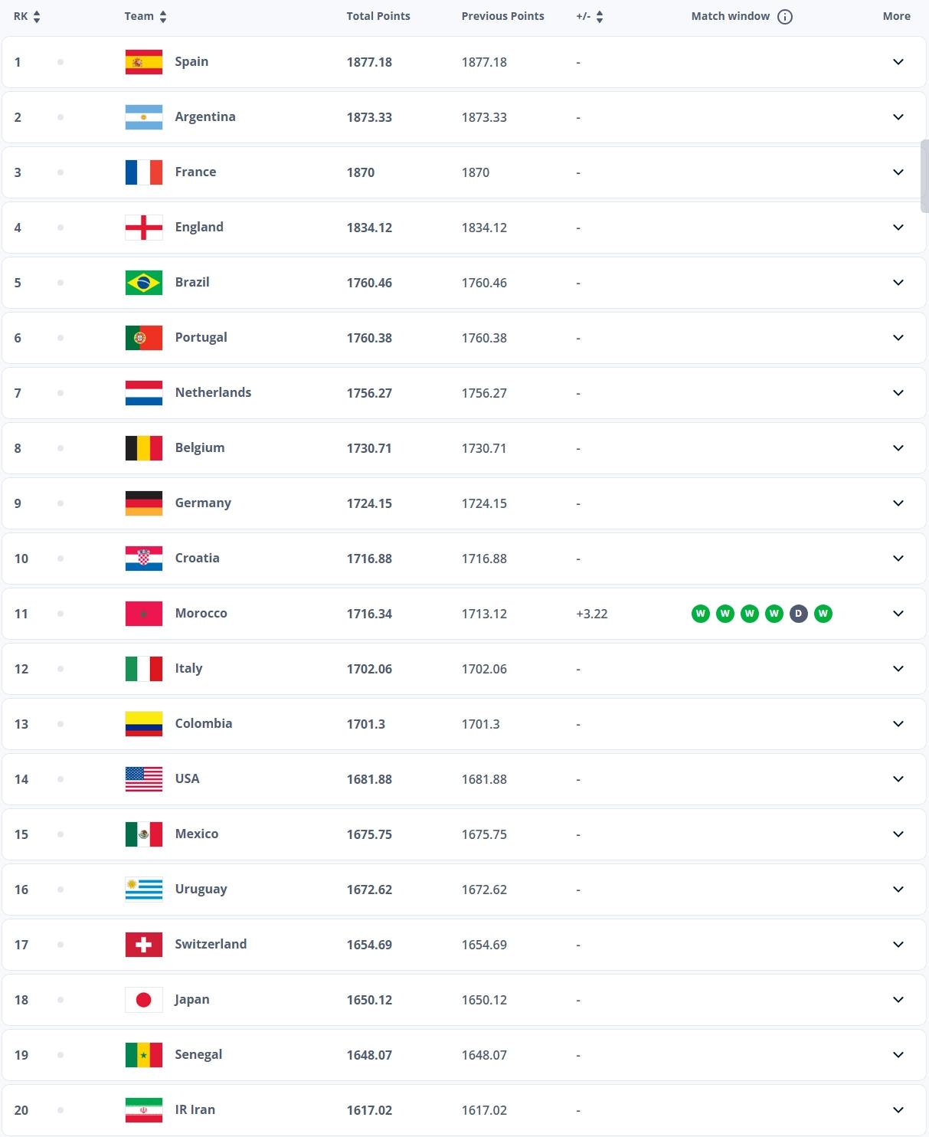929x1137 pixels.
Task: Click the Match window info icon
Action: coord(785,17)
